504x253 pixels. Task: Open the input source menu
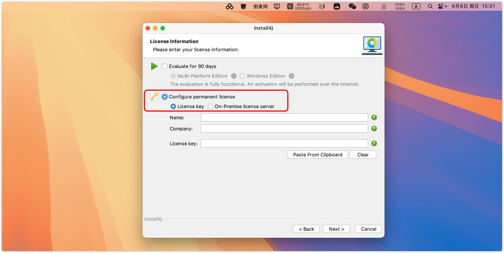tap(416, 6)
